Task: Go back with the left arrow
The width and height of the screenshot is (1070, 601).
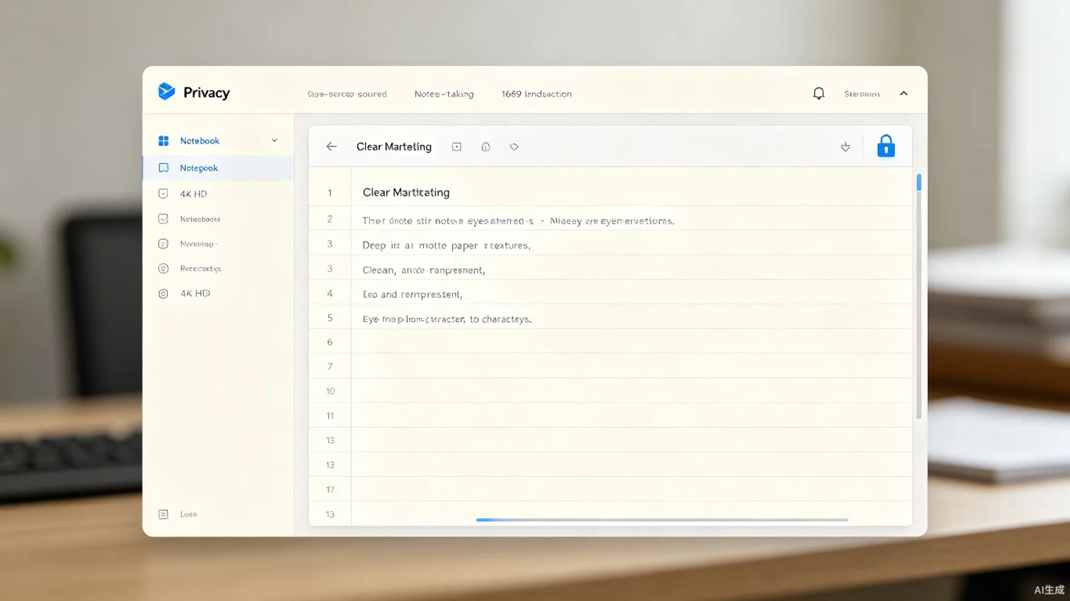Action: click(x=331, y=146)
